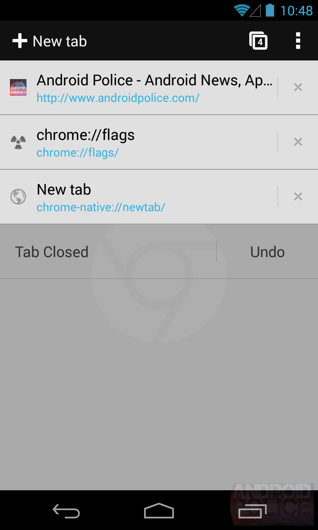Open Android recent apps button
This screenshot has height=530, width=318.
(253, 511)
